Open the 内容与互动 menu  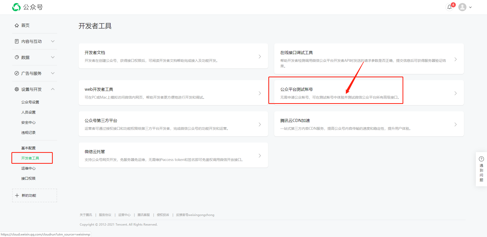34,41
